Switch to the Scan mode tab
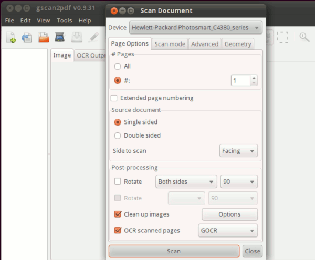Screen dimensions: 315x260 coord(170,44)
